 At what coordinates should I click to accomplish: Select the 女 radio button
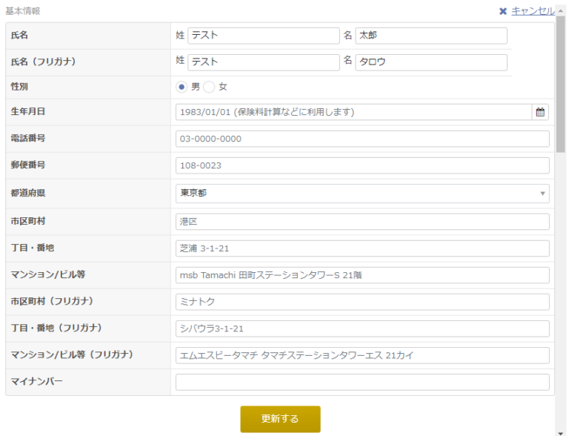(x=209, y=87)
